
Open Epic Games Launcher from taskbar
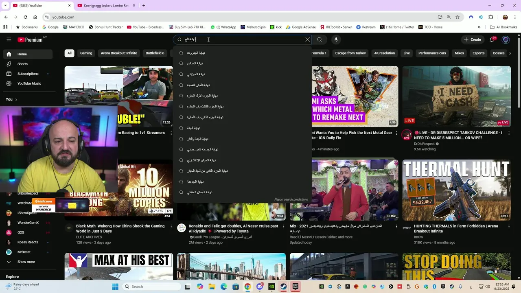coord(296,286)
